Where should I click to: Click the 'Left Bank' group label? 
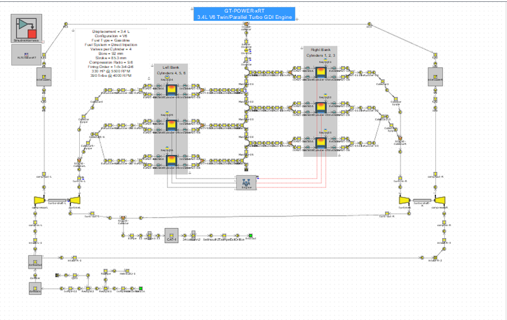[x=170, y=67]
